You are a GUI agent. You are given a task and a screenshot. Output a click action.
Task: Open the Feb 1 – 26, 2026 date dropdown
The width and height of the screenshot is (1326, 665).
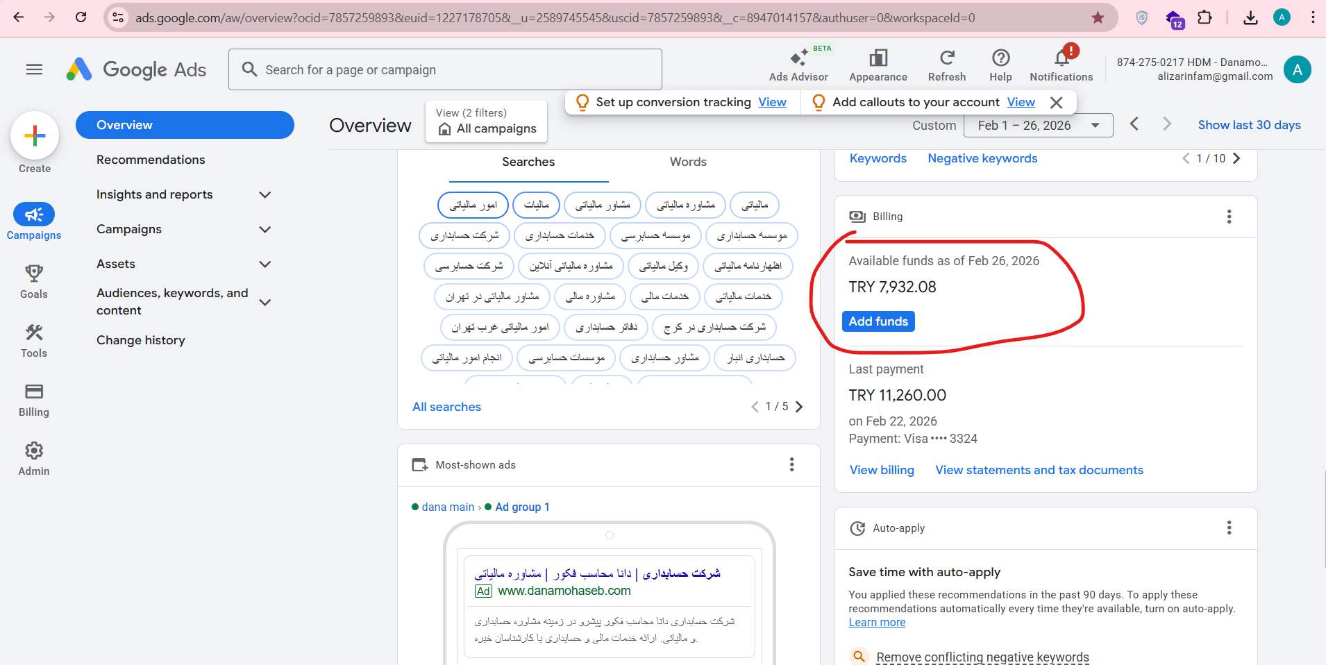[1038, 126]
